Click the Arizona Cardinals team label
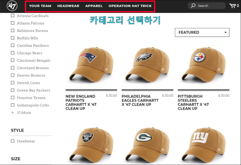This screenshot has width=241, height=165. pyautogui.click(x=33, y=16)
